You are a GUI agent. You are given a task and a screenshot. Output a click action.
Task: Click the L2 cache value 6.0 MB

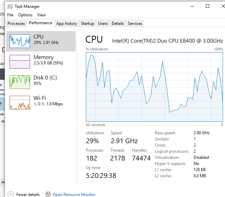(200, 176)
